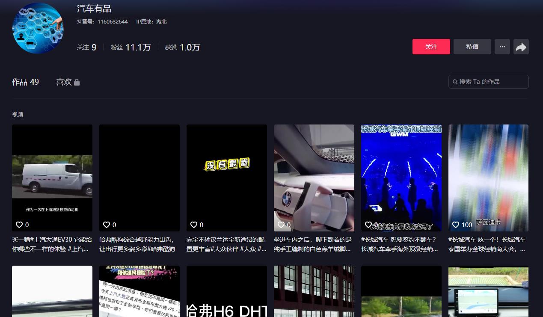Click the 视频 section label

pos(18,115)
